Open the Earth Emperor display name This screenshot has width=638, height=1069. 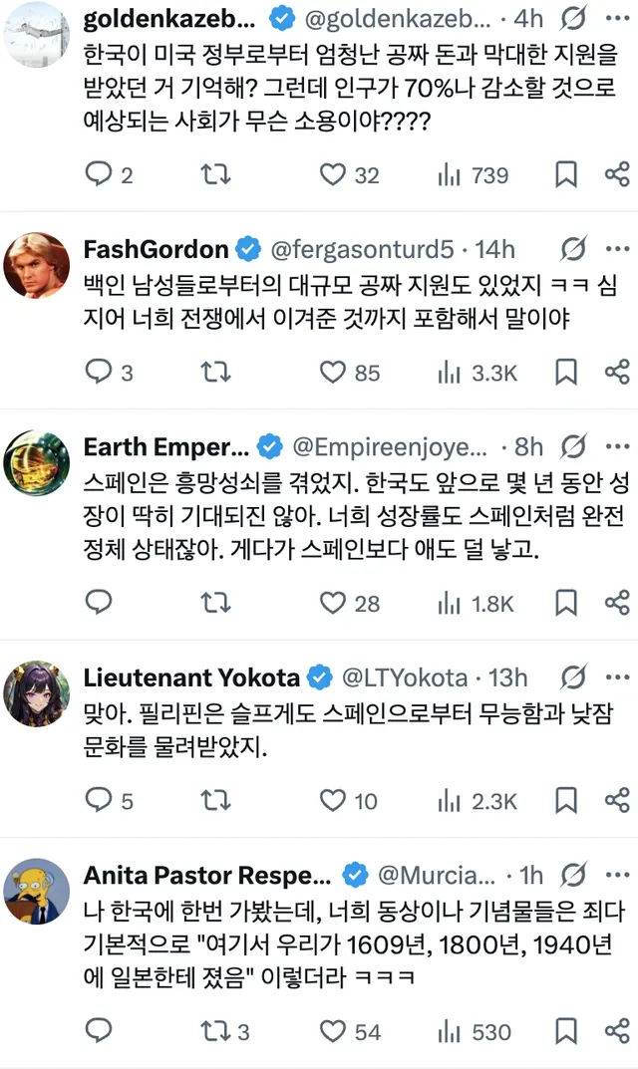165,446
